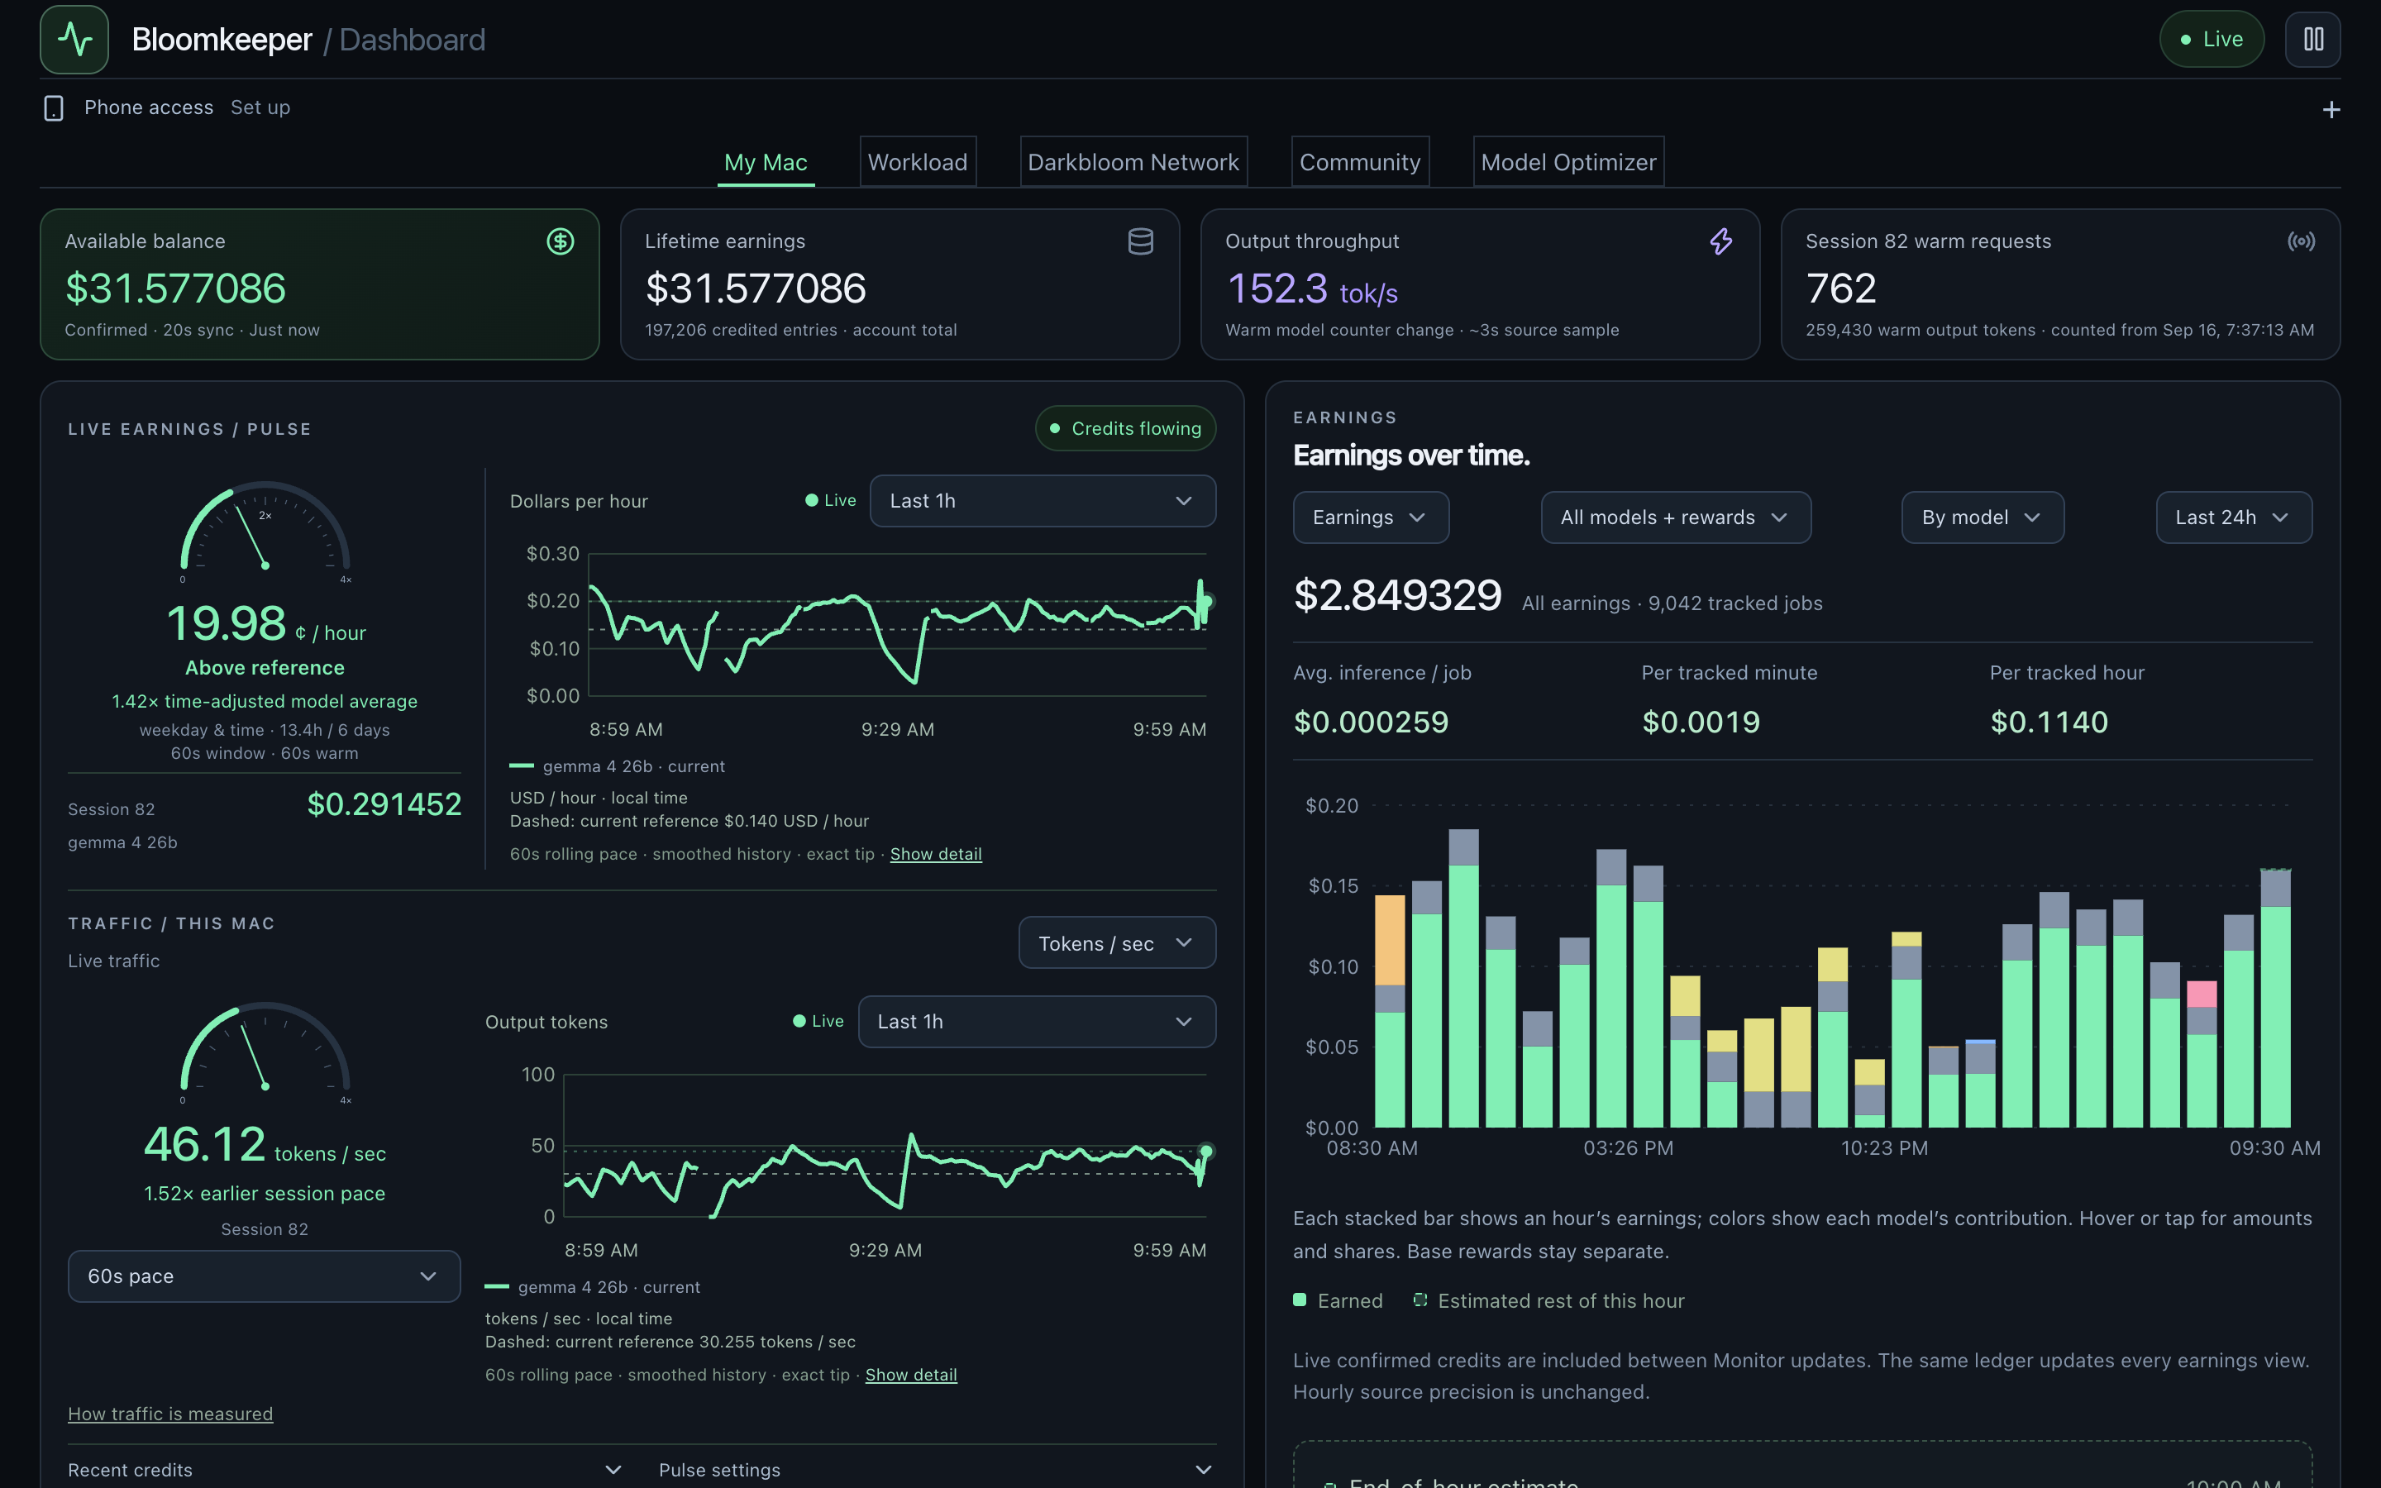Click the Live indicator beside Output tokens
The height and width of the screenshot is (1488, 2381).
click(x=818, y=1021)
